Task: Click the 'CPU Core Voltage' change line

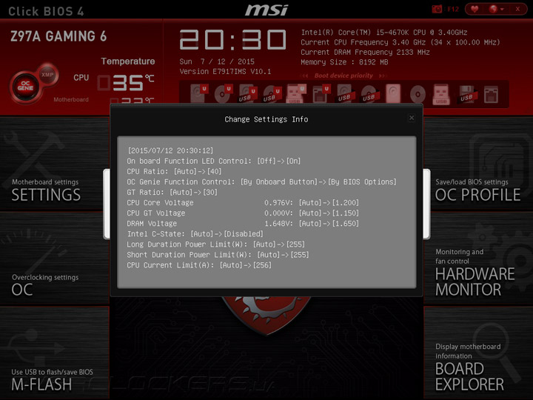Action: 243,203
